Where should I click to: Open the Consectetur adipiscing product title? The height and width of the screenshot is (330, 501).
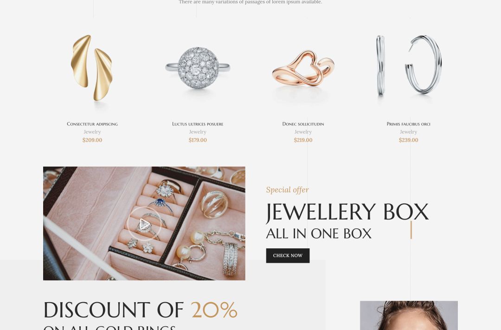[92, 124]
